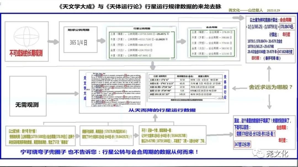Click the box starting 不行!还缺一个数
Viewport: 298px width, 167px height.
coord(172,136)
